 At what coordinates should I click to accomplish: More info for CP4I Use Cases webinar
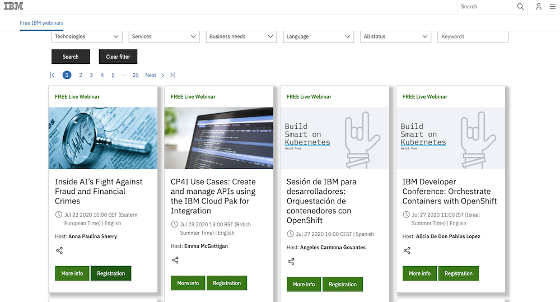pyautogui.click(x=188, y=283)
